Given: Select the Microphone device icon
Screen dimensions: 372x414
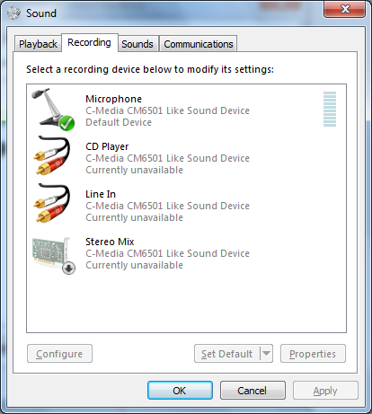Looking at the screenshot, I should 53,110.
